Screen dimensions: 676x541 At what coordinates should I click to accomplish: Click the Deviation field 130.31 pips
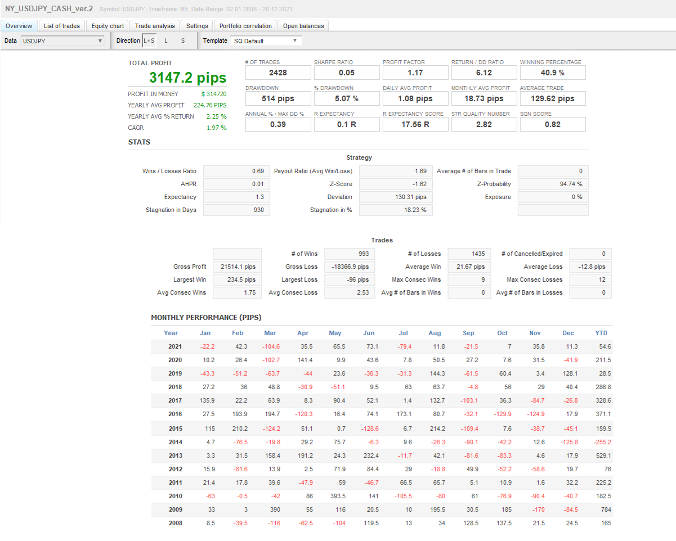click(395, 197)
